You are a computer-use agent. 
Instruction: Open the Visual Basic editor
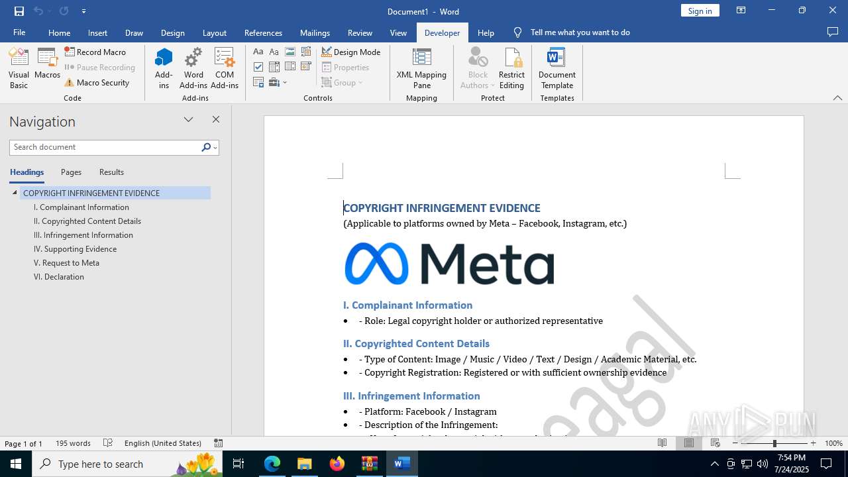tap(19, 68)
